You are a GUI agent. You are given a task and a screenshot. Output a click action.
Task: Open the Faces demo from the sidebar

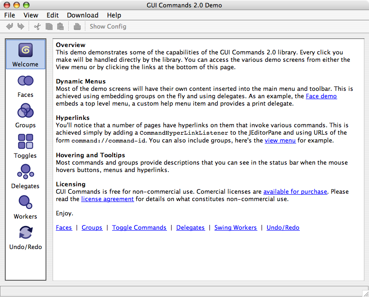[25, 81]
